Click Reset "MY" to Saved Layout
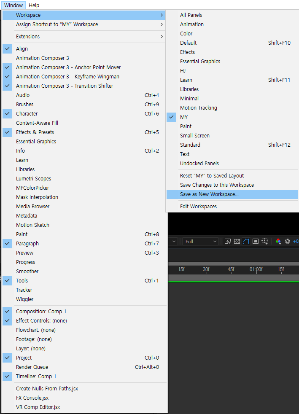The image size is (299, 414). pyautogui.click(x=232, y=176)
